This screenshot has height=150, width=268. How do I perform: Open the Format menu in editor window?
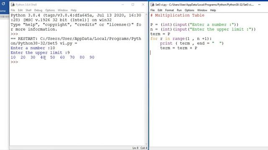169,10
